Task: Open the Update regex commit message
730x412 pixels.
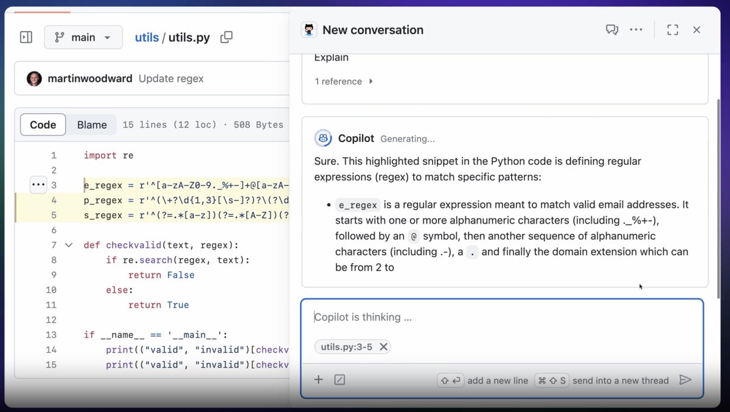Action: click(x=171, y=79)
